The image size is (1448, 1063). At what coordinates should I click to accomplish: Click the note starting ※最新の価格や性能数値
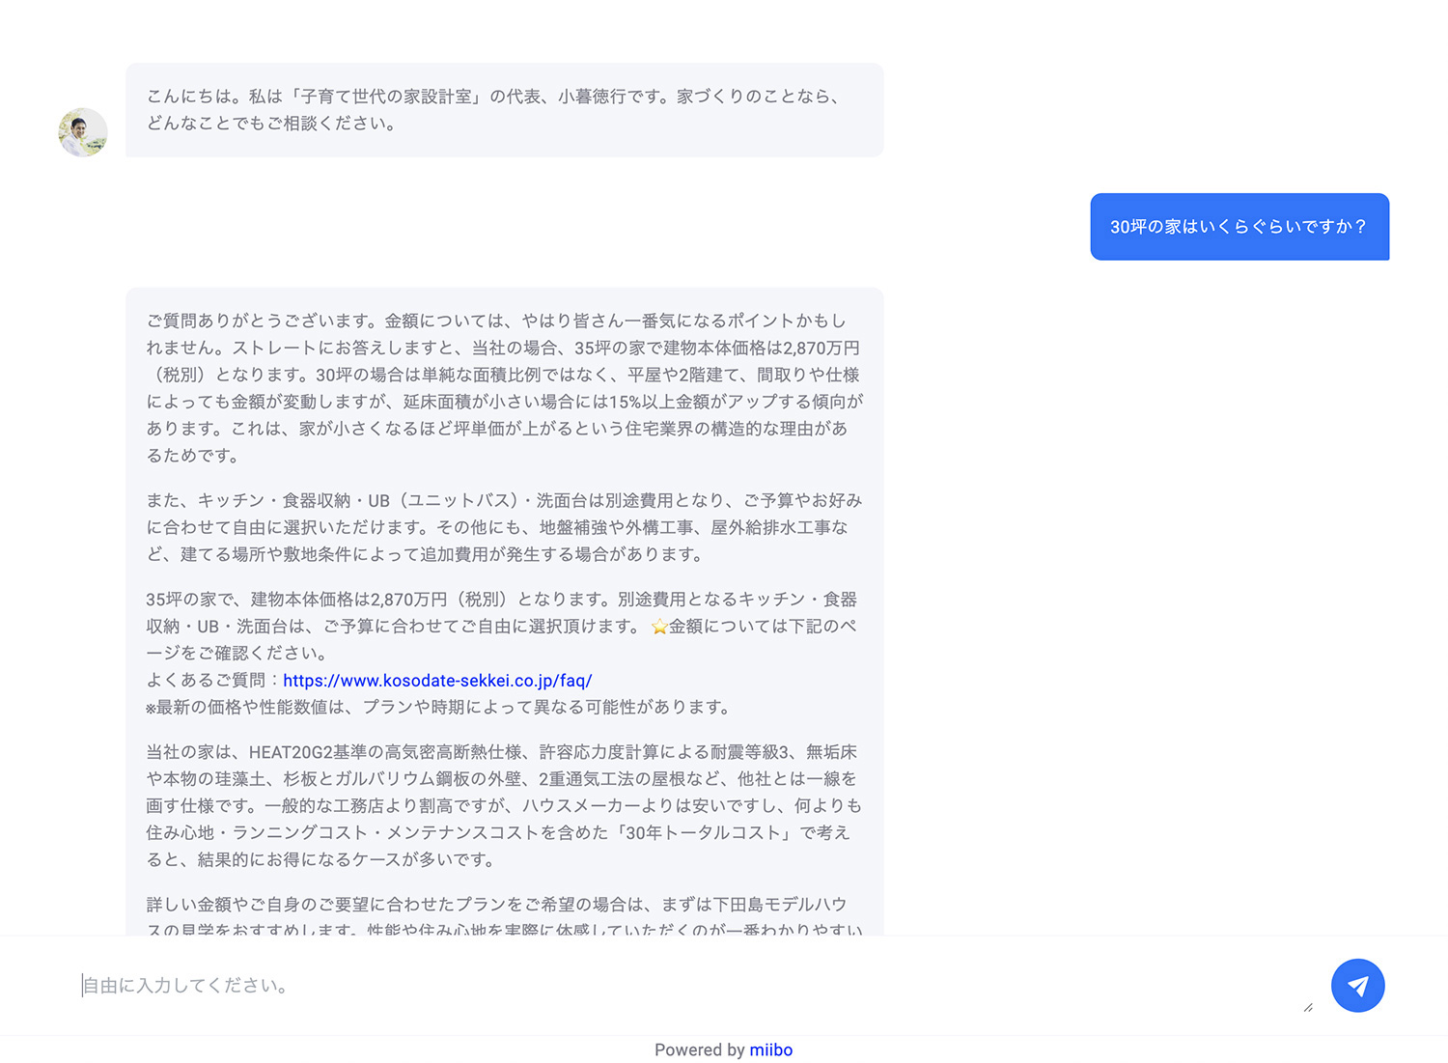coord(438,708)
